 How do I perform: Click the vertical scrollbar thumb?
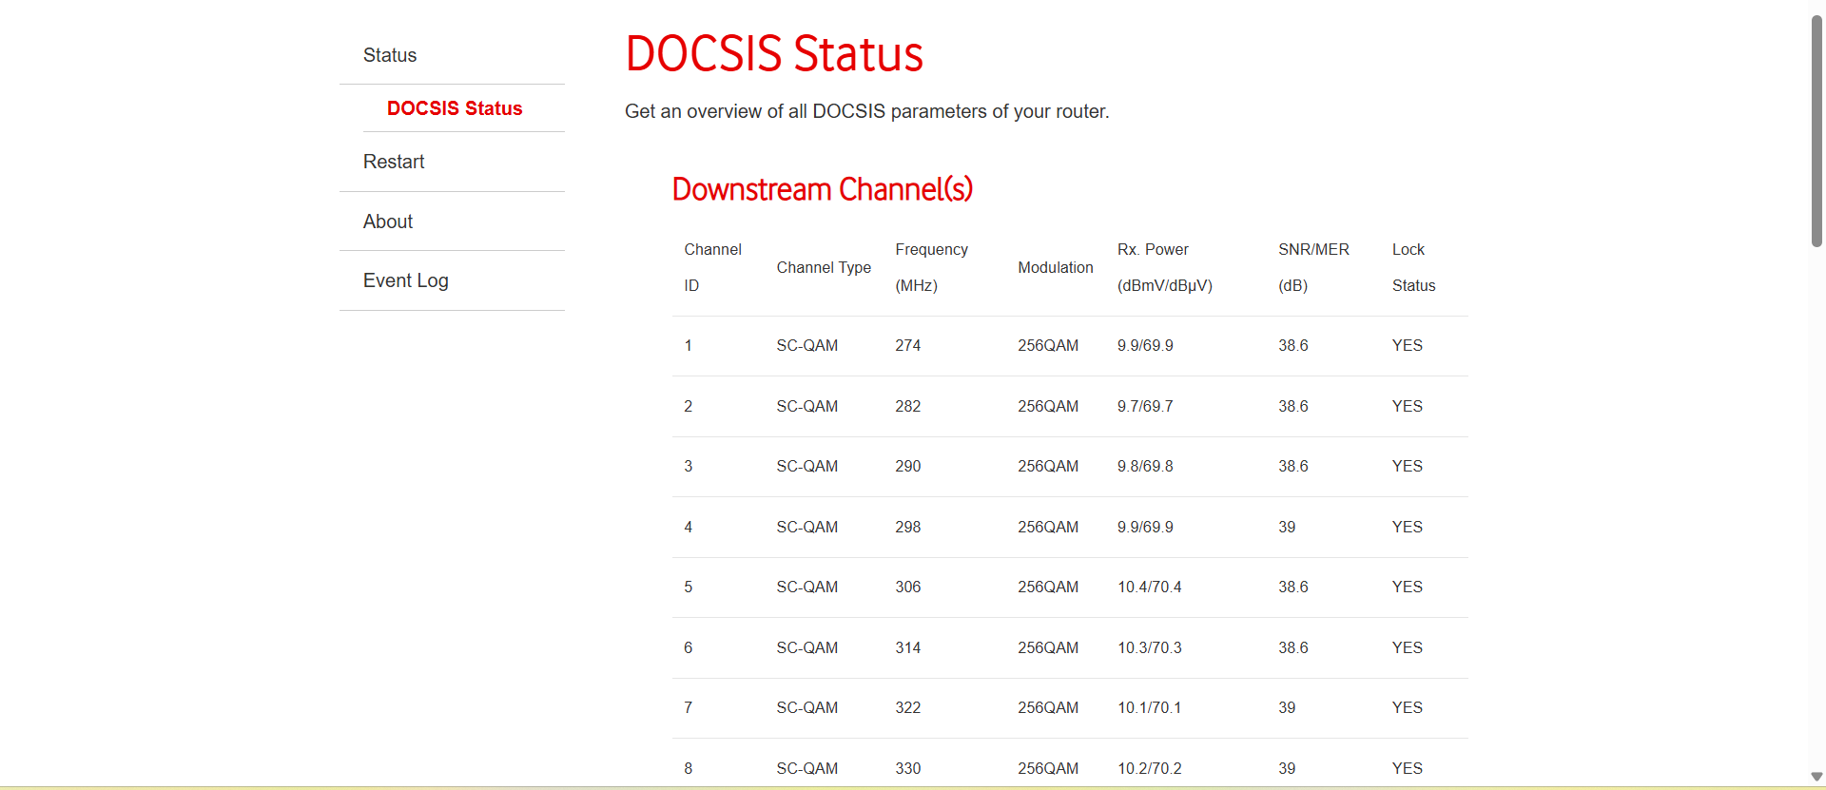pos(1816,131)
